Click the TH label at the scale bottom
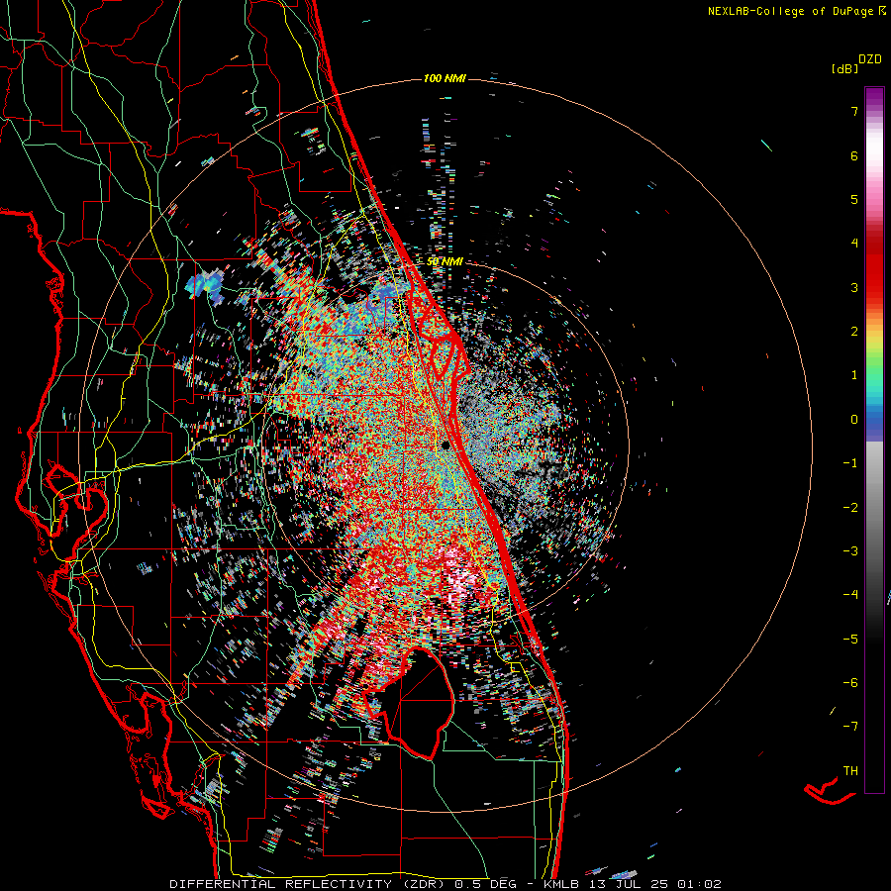The height and width of the screenshot is (891, 891). click(x=850, y=771)
